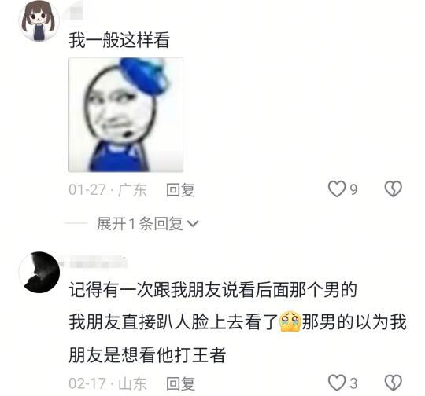Image resolution: width=425 pixels, height=396 pixels.
Task: Click the chevron next to 展开1条回复
Action: 194,224
